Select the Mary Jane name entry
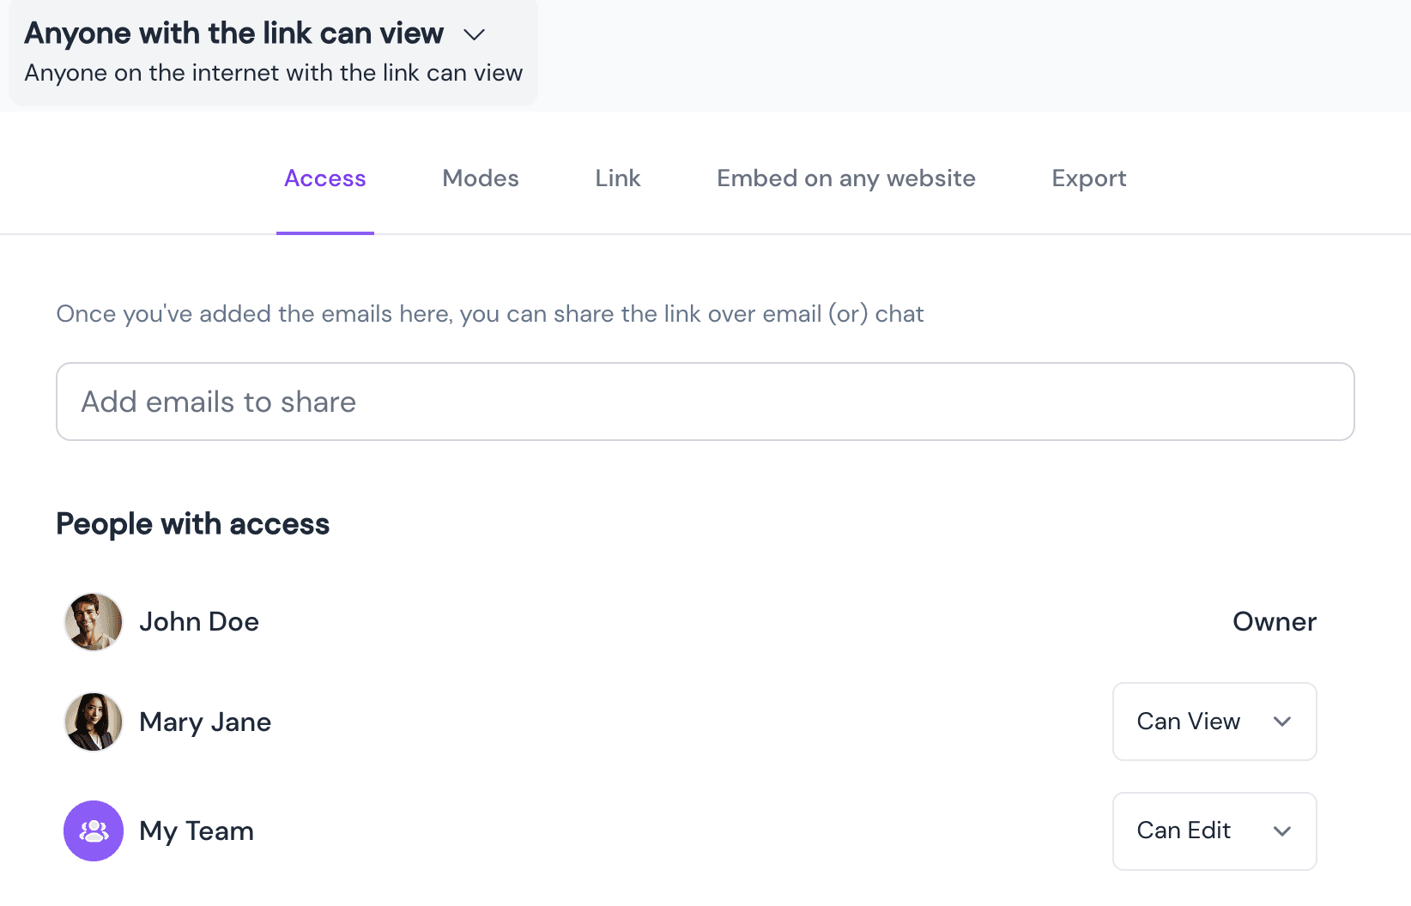 pyautogui.click(x=204, y=722)
